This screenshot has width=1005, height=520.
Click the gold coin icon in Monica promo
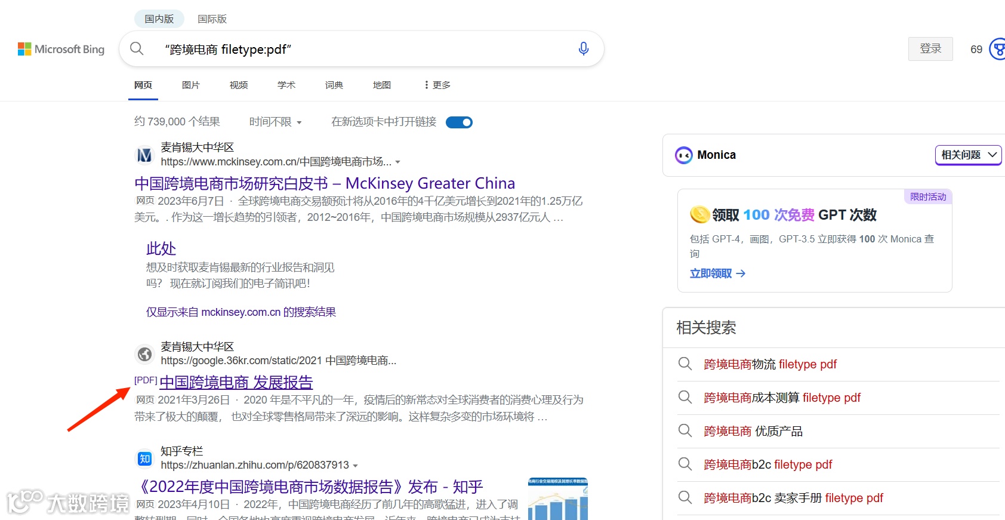tap(699, 214)
